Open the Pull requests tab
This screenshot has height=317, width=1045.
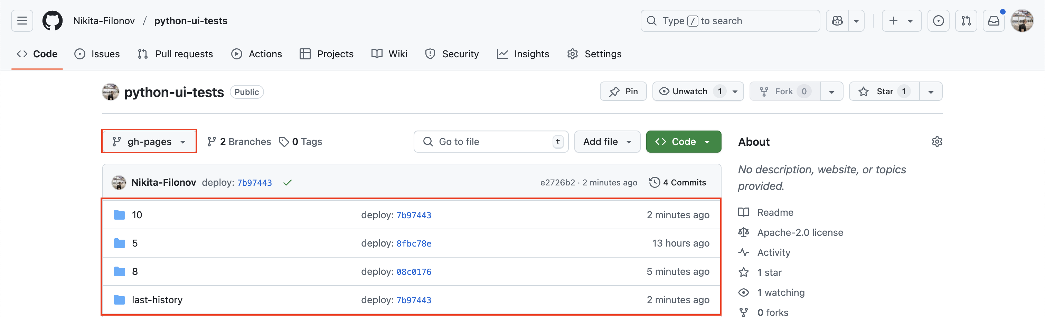point(175,54)
